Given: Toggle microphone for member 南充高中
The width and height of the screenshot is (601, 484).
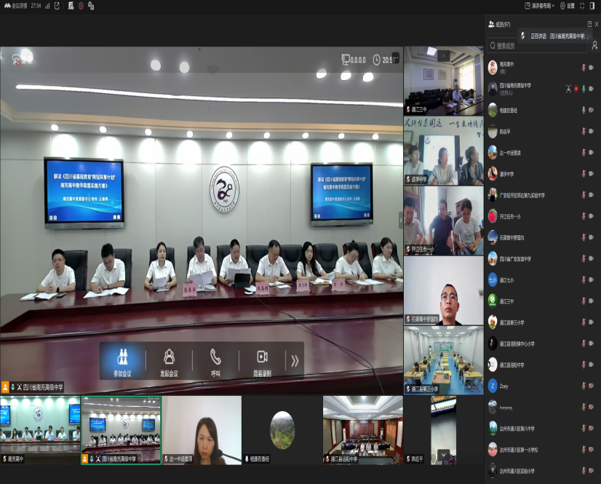Looking at the screenshot, I should click(583, 68).
